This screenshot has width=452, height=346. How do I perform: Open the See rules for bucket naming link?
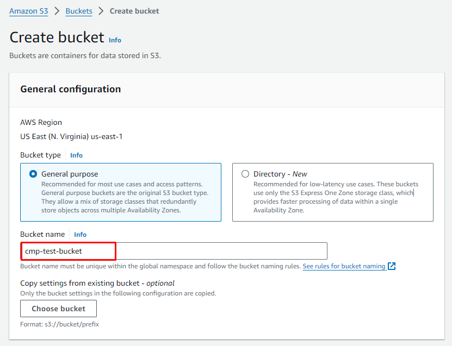344,266
